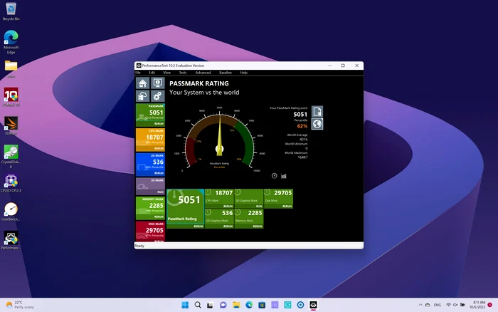498x312 pixels.
Task: Open taskbar Search
Action: 198,305
